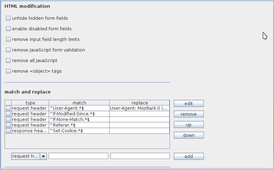Move rule with the down button

click(189, 135)
